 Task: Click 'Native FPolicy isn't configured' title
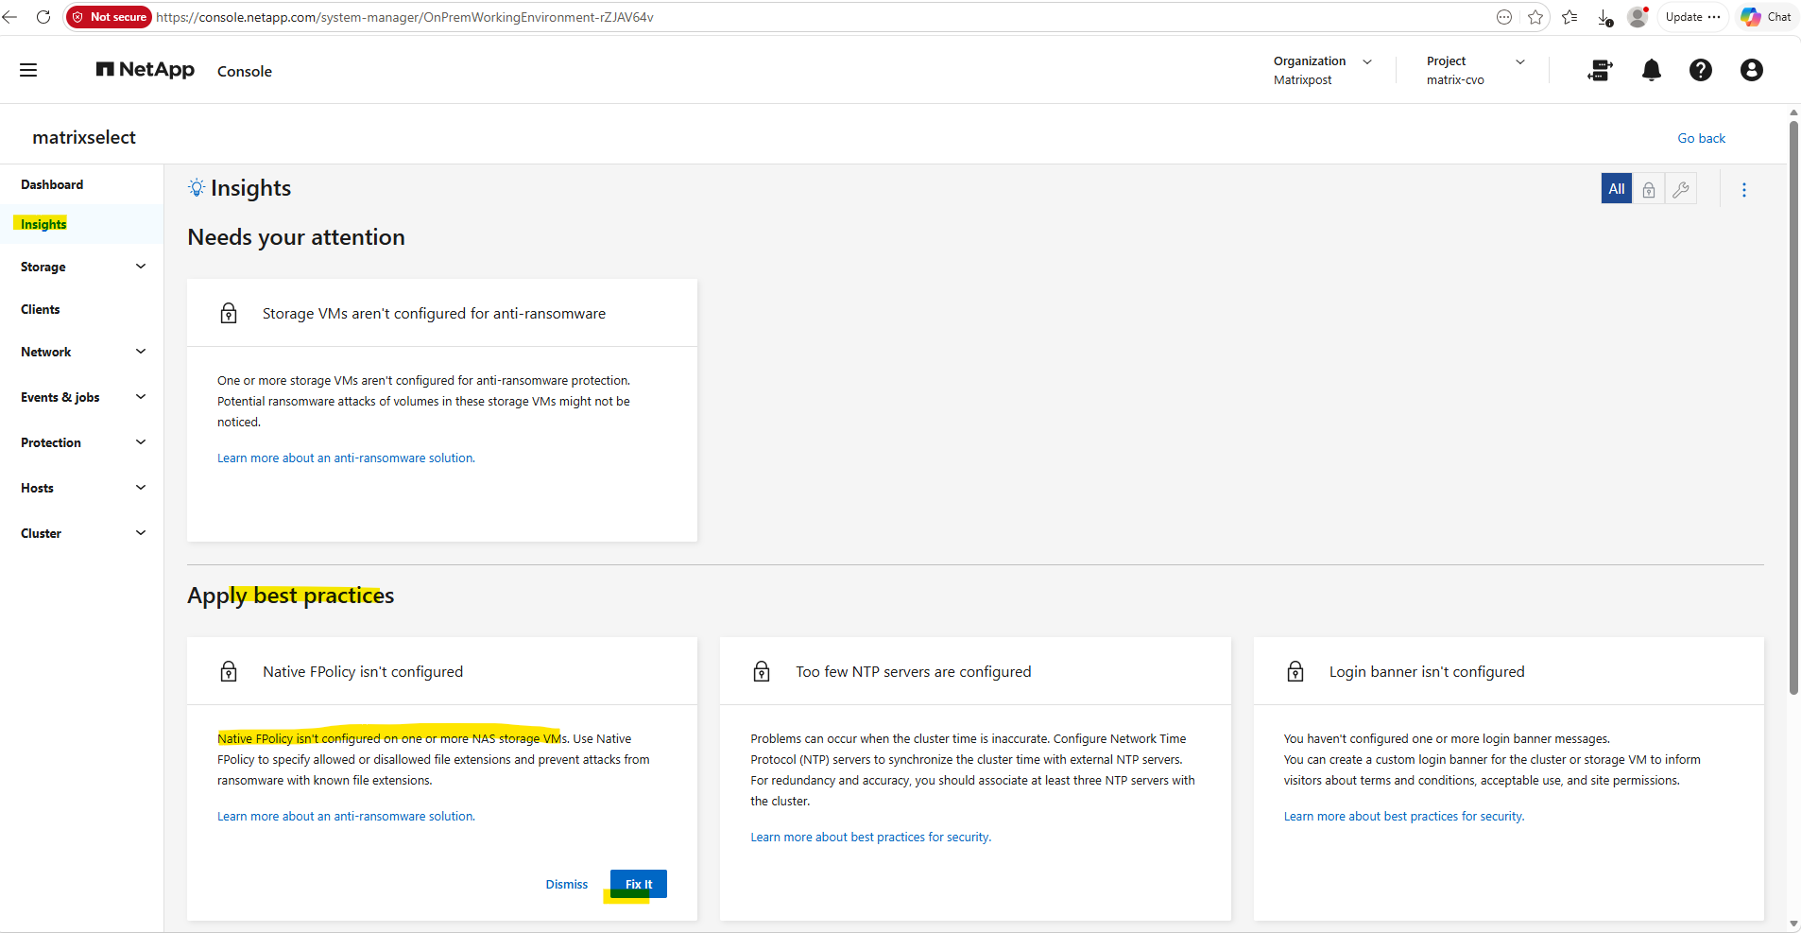pos(363,671)
